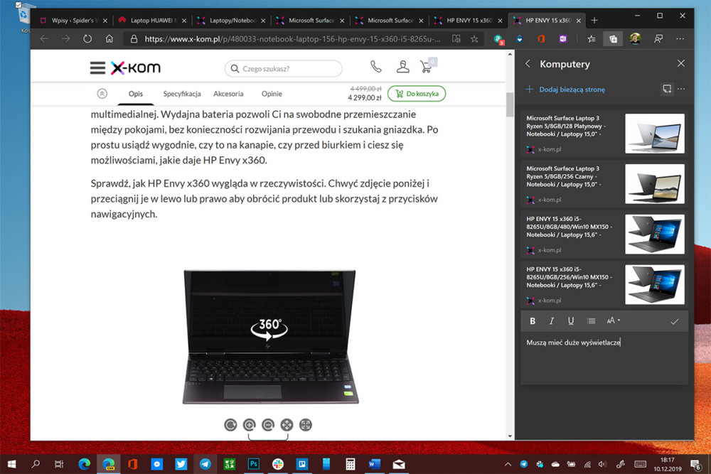The width and height of the screenshot is (711, 474).
Task: Open Task View on the taskbar
Action: tap(59, 464)
